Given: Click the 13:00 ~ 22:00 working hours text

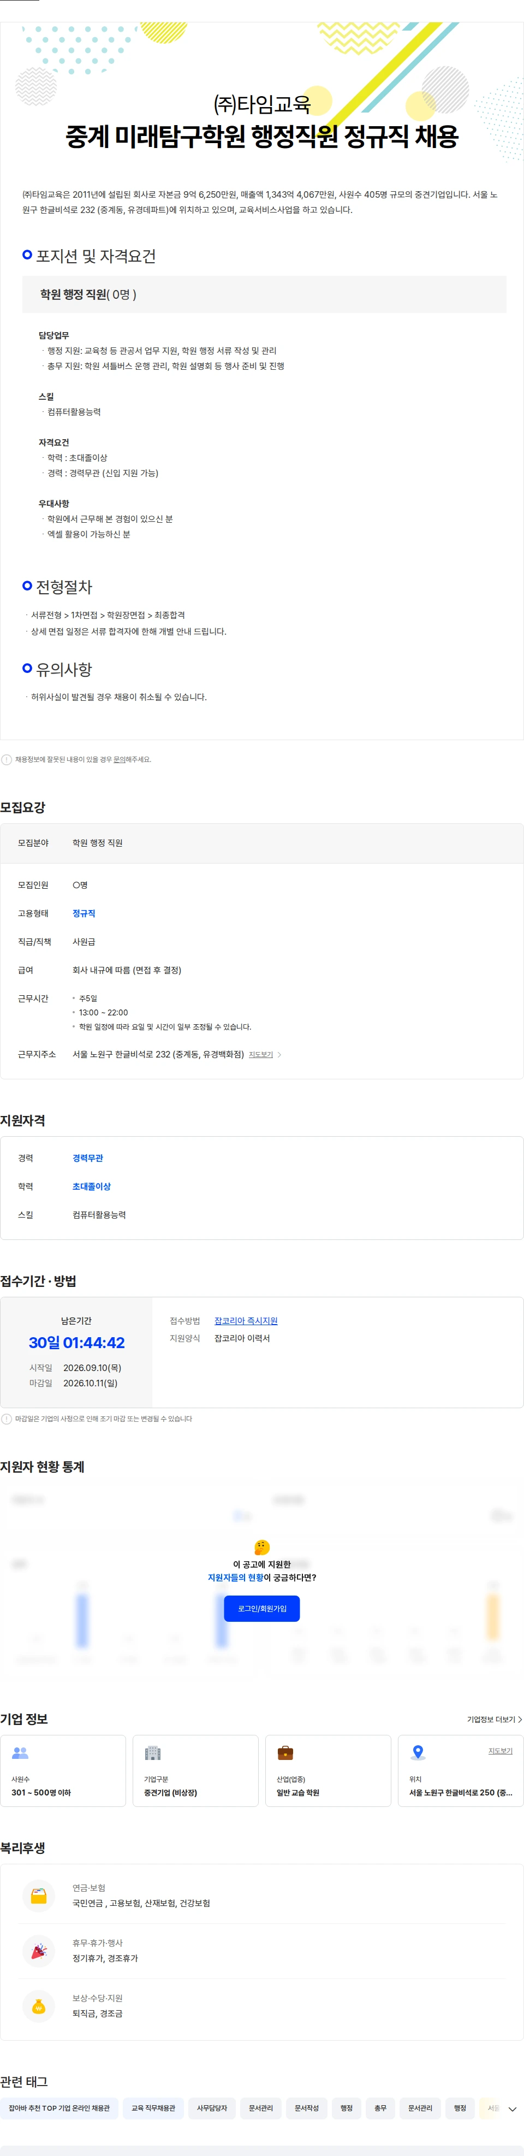Looking at the screenshot, I should coord(104,1013).
